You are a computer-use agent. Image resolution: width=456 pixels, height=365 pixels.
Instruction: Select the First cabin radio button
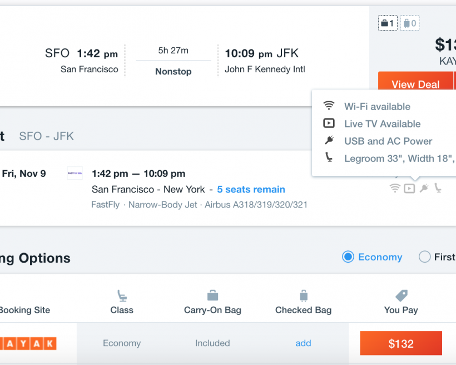tap(424, 257)
